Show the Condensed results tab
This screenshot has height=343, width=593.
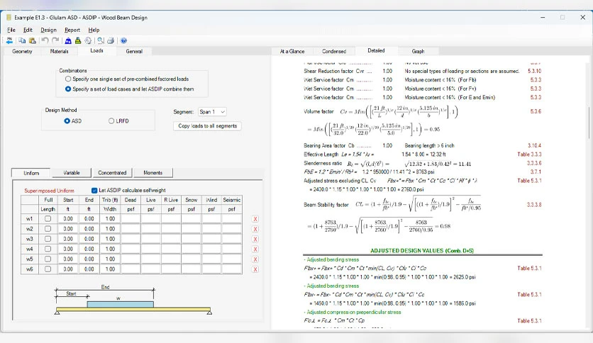coord(334,51)
